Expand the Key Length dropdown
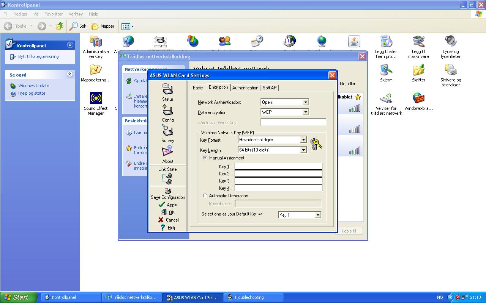This screenshot has width=486, height=303. click(x=303, y=150)
